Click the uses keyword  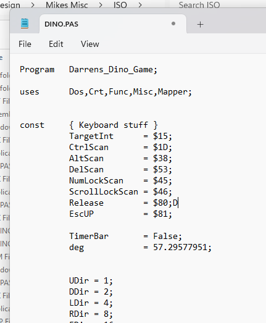pyautogui.click(x=30, y=92)
